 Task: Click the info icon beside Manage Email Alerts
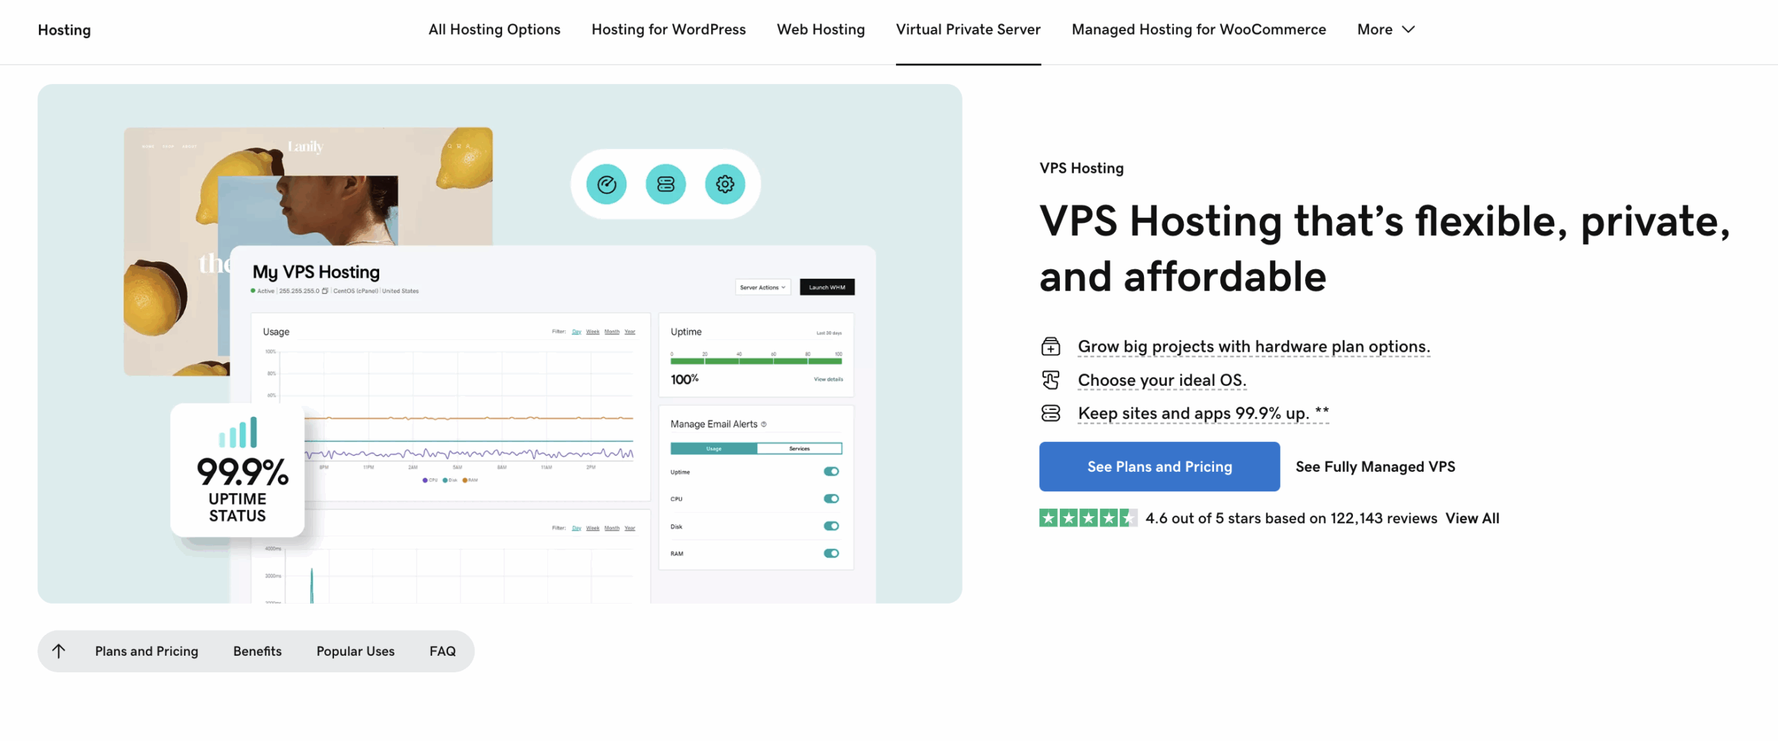click(763, 424)
